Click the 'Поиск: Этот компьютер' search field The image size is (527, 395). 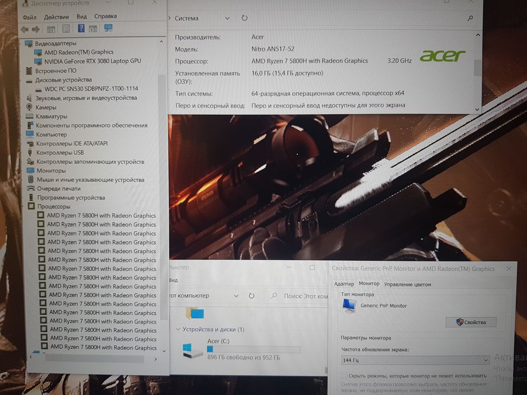point(305,296)
